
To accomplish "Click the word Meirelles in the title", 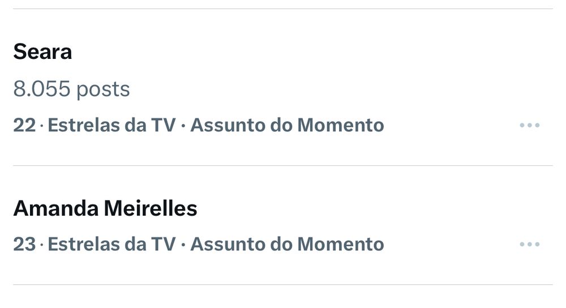I will click(151, 209).
